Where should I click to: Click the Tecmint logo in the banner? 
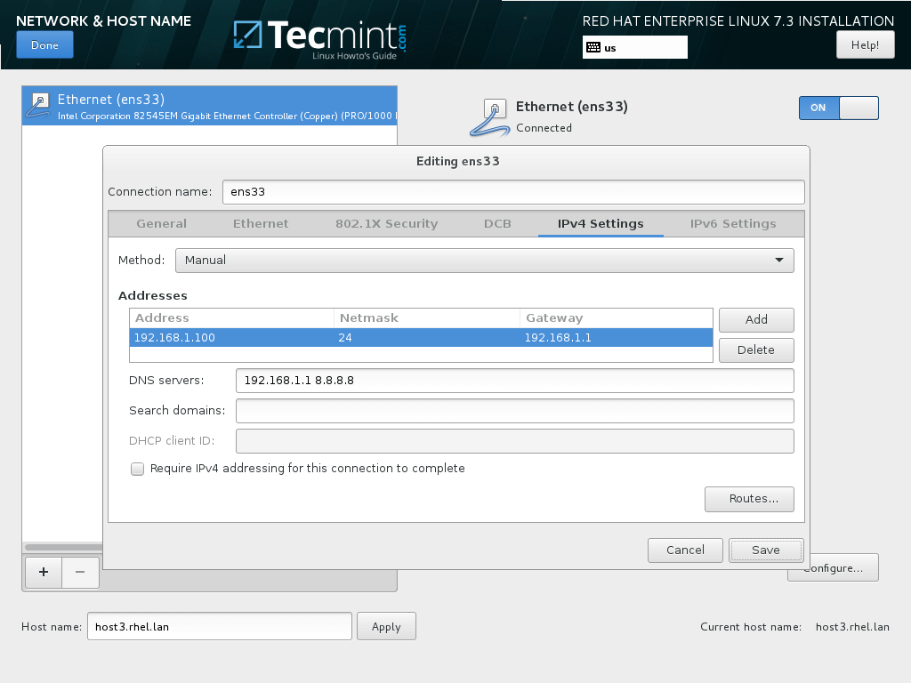(x=320, y=37)
